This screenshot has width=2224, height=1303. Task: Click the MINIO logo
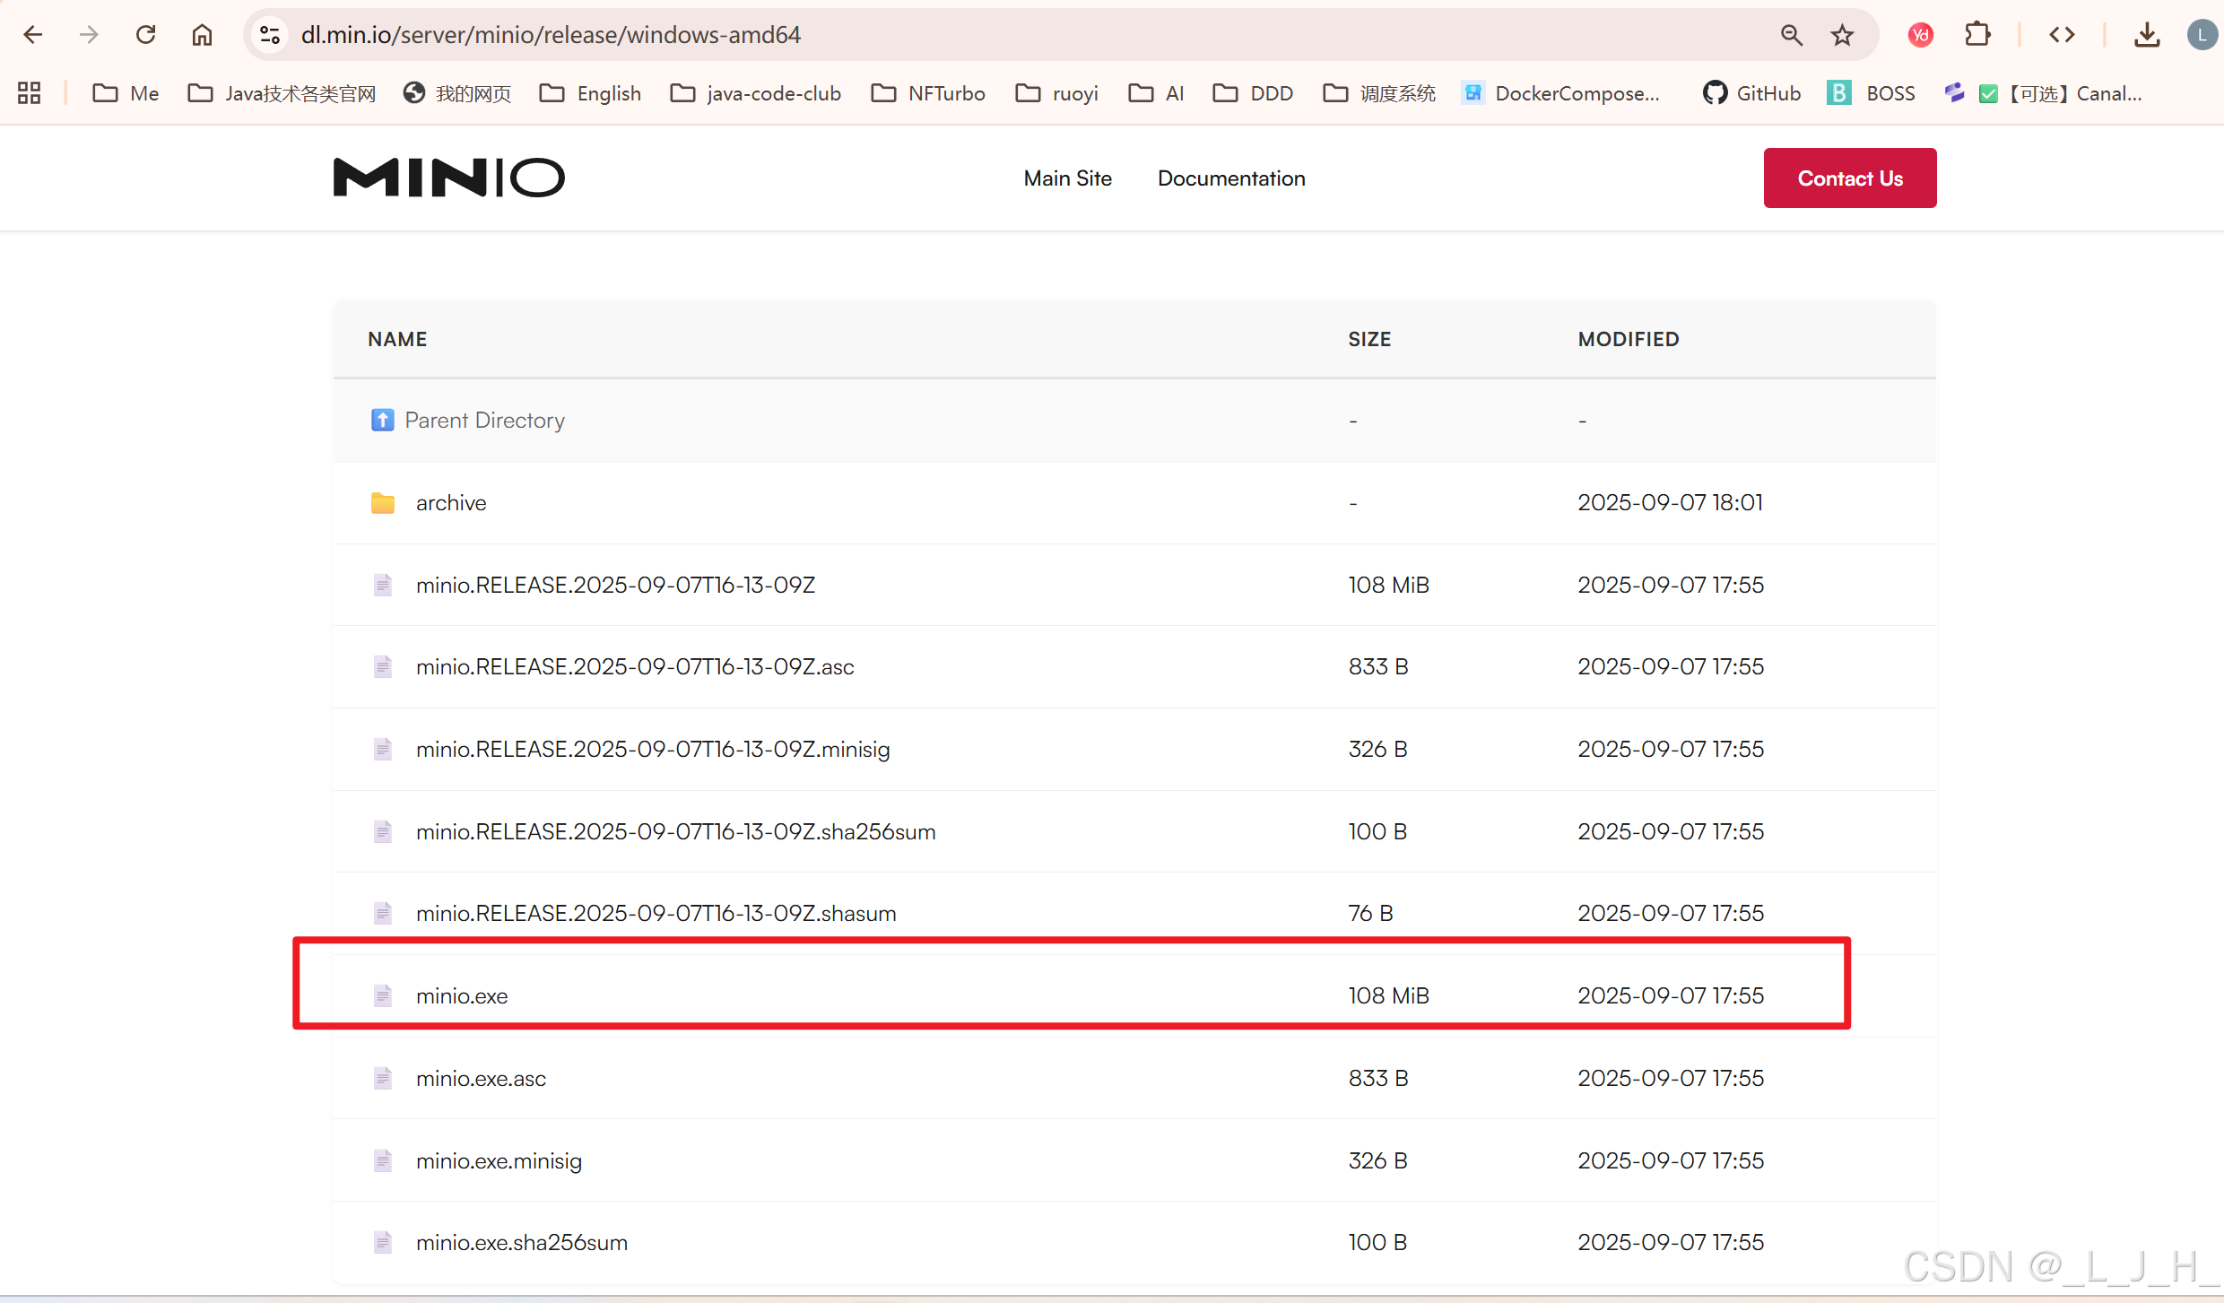tap(448, 178)
